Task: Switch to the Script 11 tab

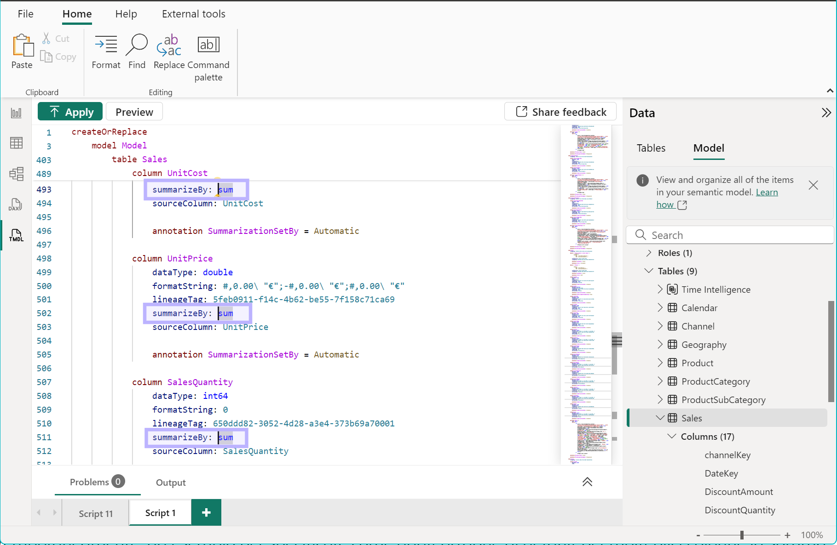Action: pos(96,514)
